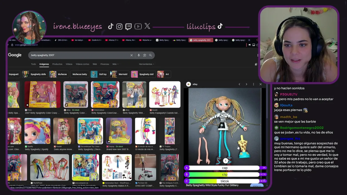
Task: Open the Videos cortos tab
Action: (x=82, y=64)
